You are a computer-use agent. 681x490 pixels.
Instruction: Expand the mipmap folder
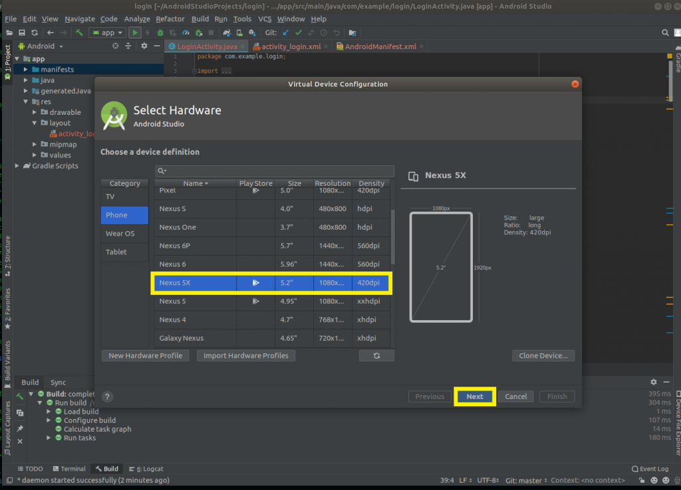(35, 144)
